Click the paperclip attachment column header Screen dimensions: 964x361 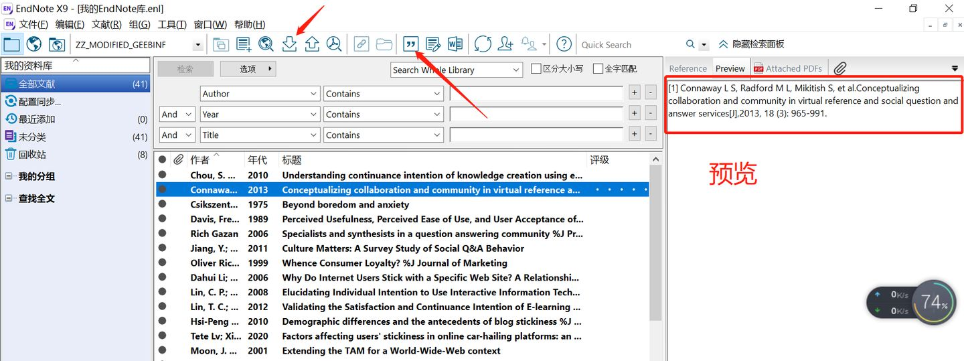[178, 159]
